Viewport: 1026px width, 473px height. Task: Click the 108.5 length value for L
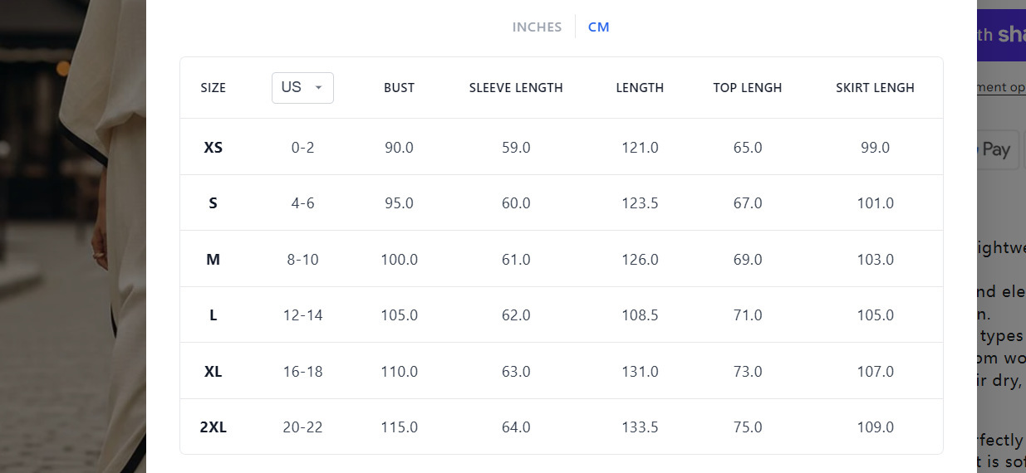click(x=640, y=315)
